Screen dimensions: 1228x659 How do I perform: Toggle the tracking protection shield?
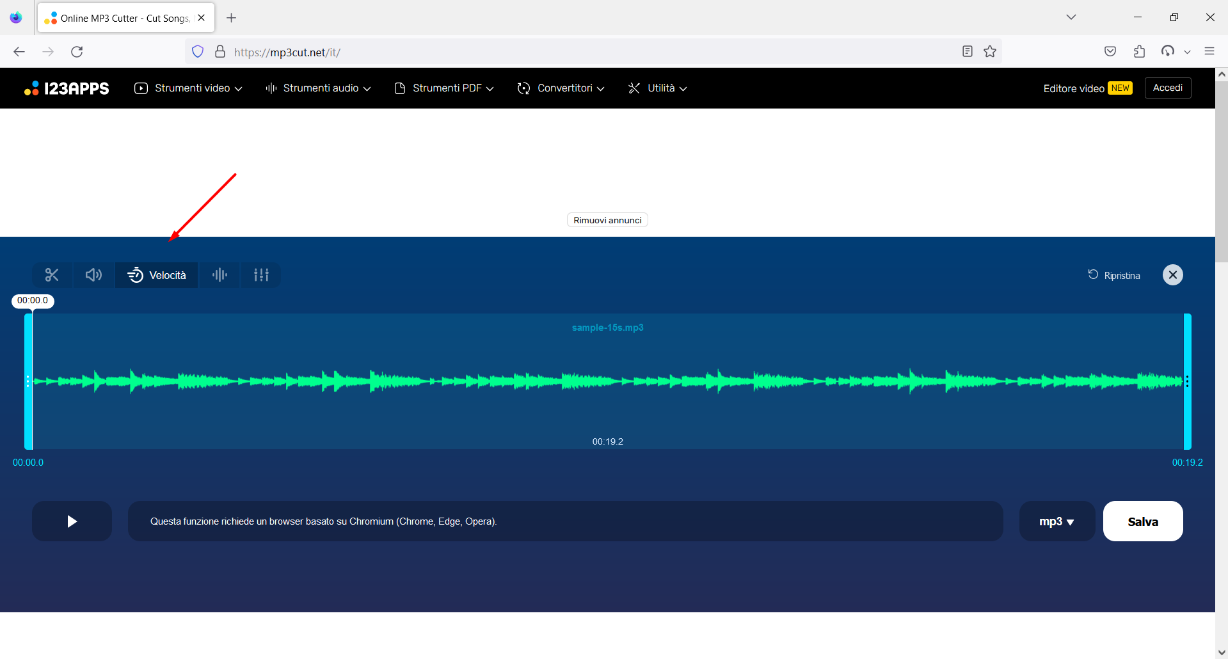tap(197, 51)
